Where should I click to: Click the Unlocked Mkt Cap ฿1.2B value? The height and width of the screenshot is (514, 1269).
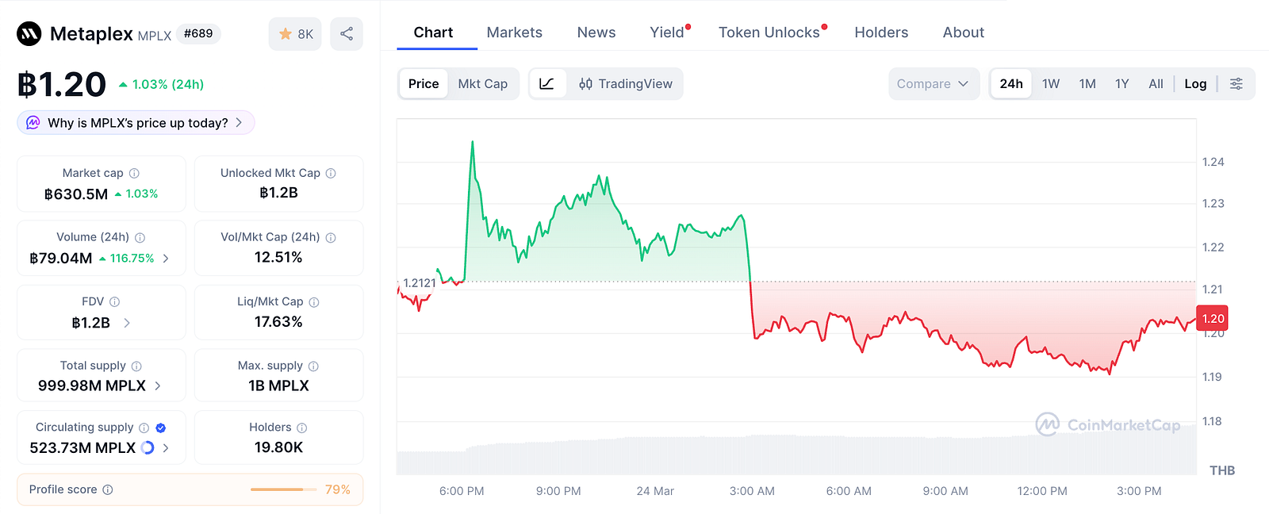click(279, 193)
